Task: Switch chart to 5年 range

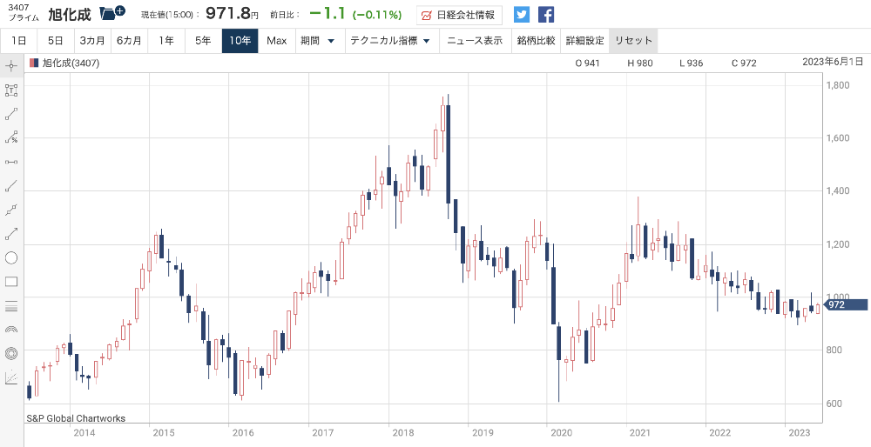Action: [203, 41]
